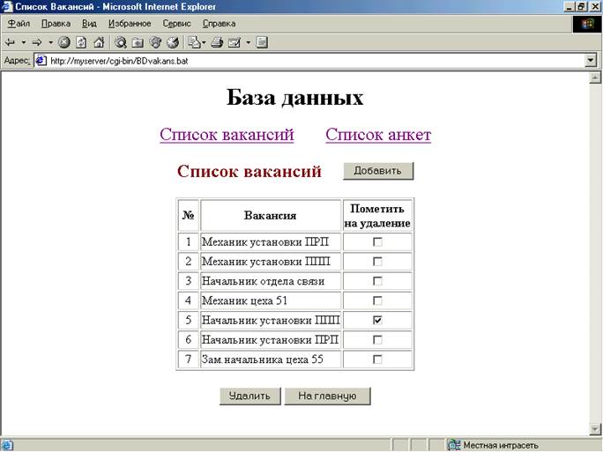Image resolution: width=603 pixels, height=452 pixels.
Task: Follow the Список анкет link
Action: [378, 135]
